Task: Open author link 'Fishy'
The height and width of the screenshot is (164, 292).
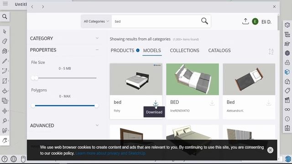Action: (x=117, y=111)
